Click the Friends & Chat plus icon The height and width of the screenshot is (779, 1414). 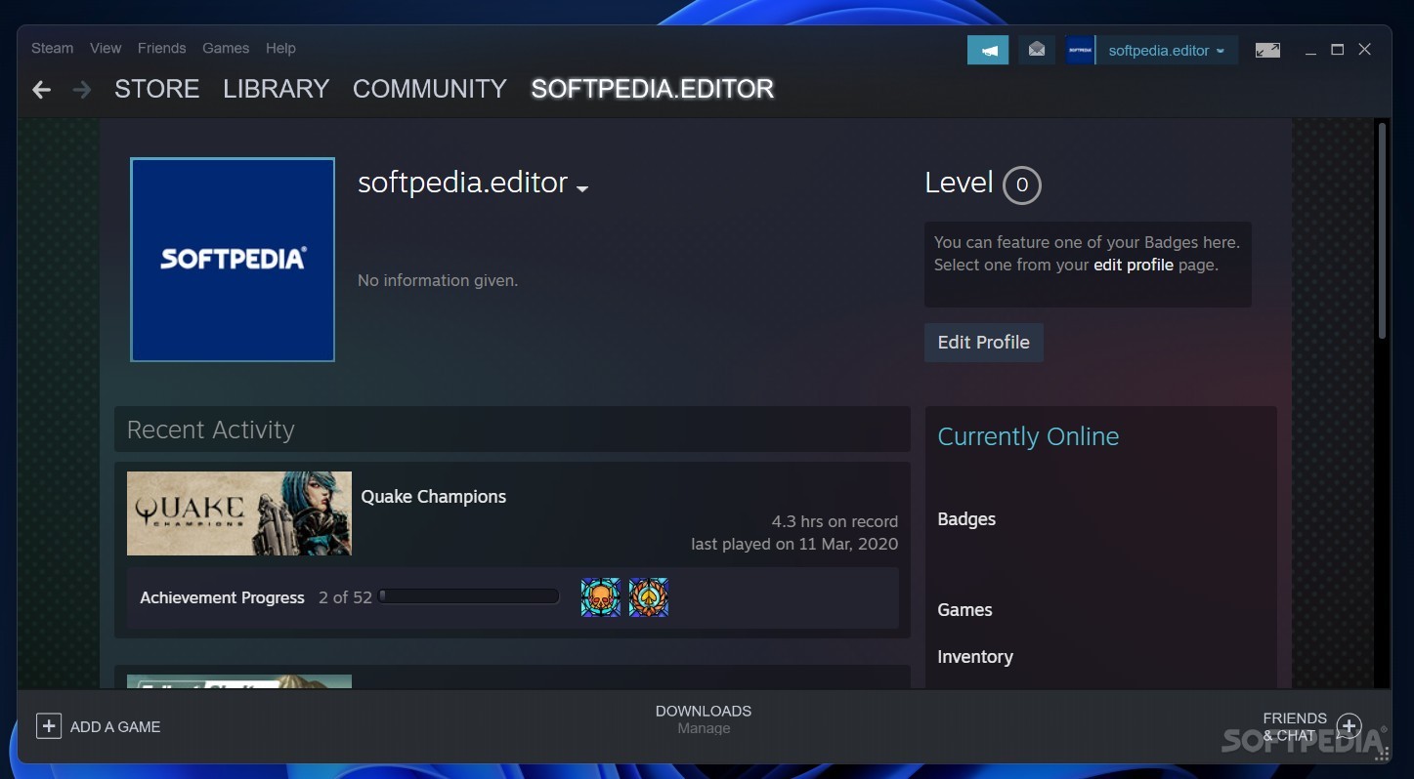click(1349, 726)
